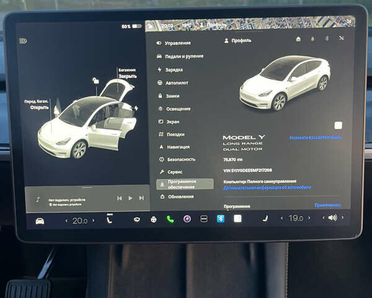The width and height of the screenshot is (372, 298).
Task: Tap the profile person icon
Action: (226, 40)
